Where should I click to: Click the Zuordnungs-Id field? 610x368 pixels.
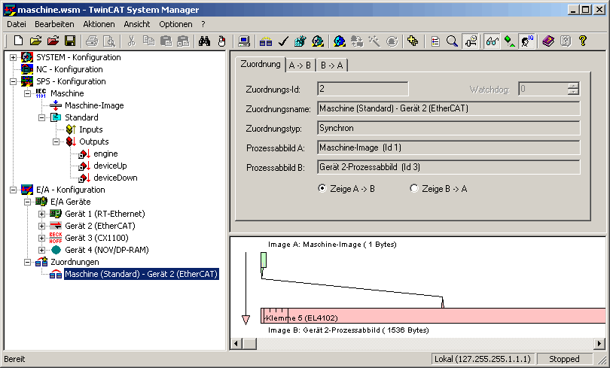[x=362, y=89]
